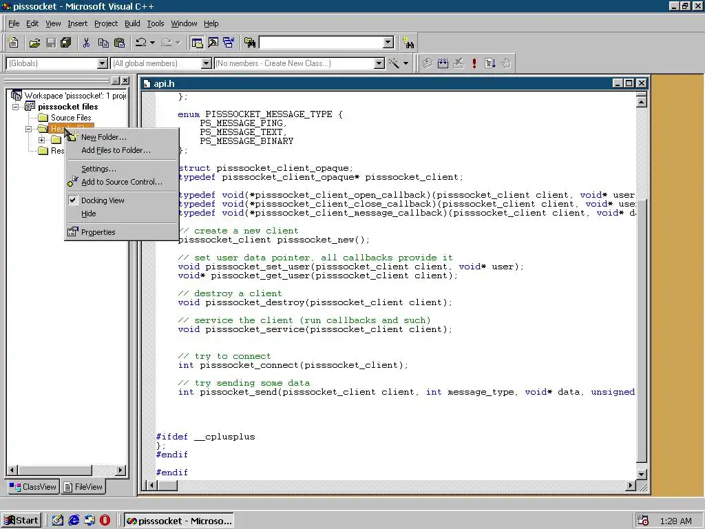Click the red exclamation Execute Program icon
705x529 pixels.
pyautogui.click(x=474, y=63)
